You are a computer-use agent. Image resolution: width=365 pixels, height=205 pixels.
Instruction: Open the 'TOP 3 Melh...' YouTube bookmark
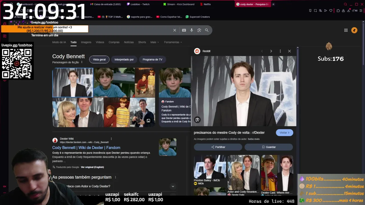coord(110,17)
